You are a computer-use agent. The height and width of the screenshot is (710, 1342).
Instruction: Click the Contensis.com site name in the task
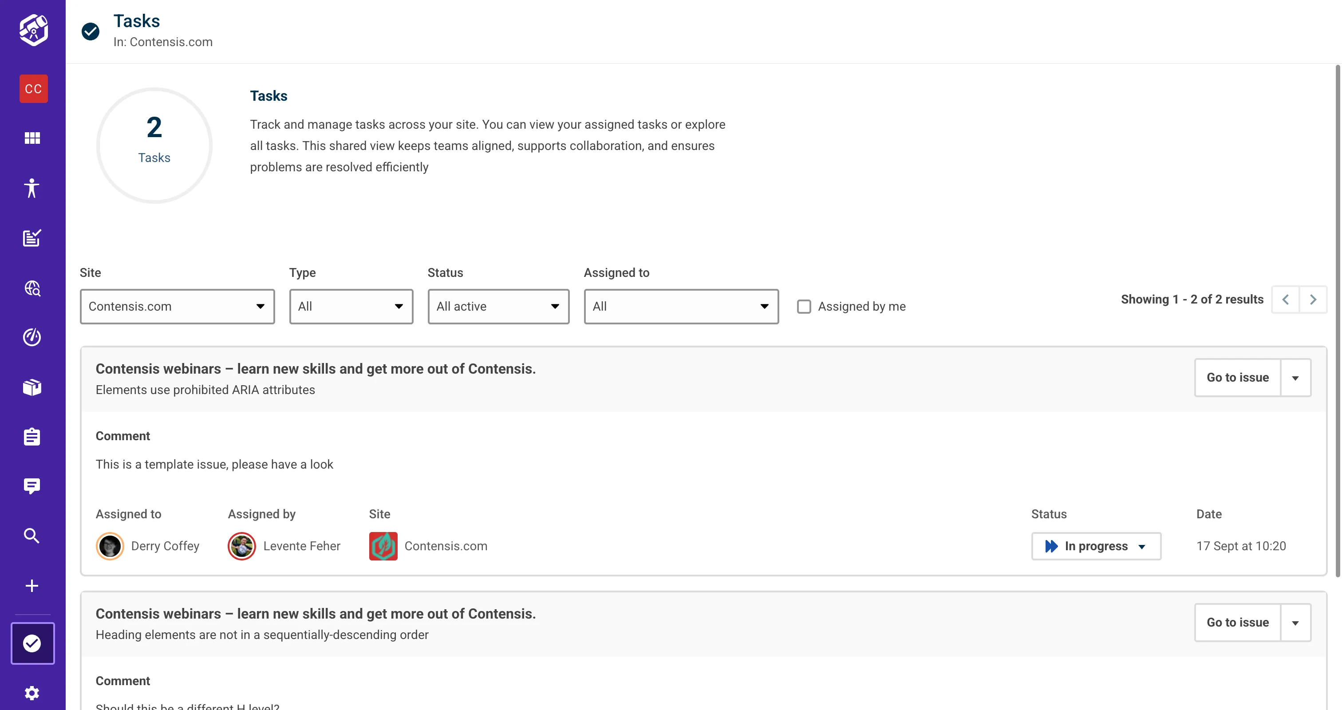(x=446, y=546)
